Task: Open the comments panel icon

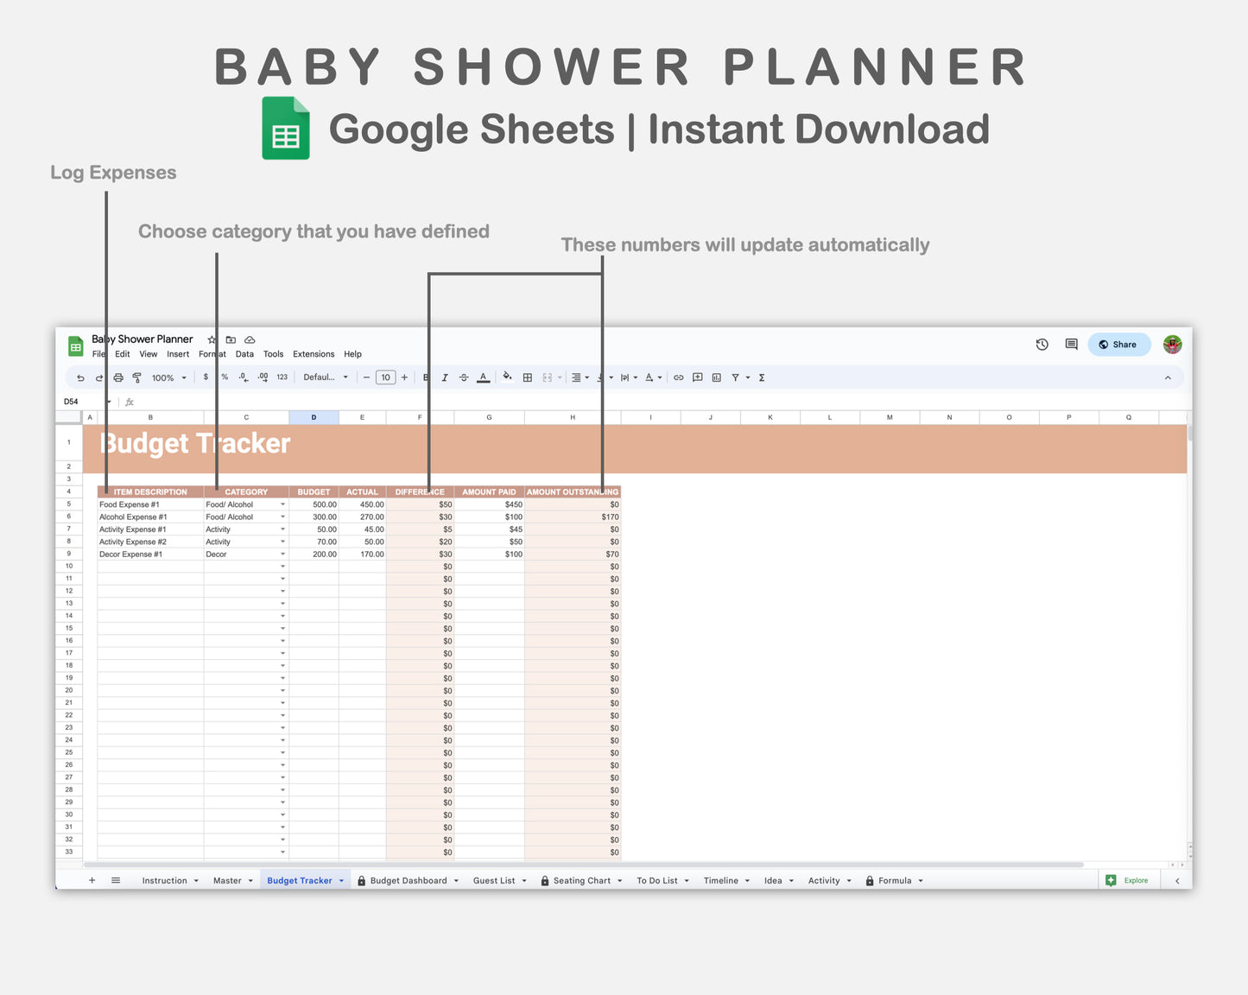Action: click(1071, 345)
